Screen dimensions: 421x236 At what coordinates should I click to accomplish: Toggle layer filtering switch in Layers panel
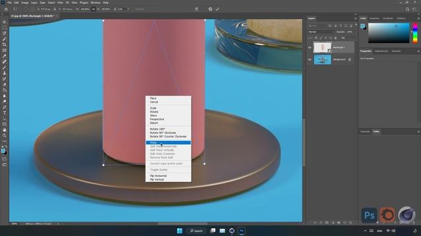356,25
